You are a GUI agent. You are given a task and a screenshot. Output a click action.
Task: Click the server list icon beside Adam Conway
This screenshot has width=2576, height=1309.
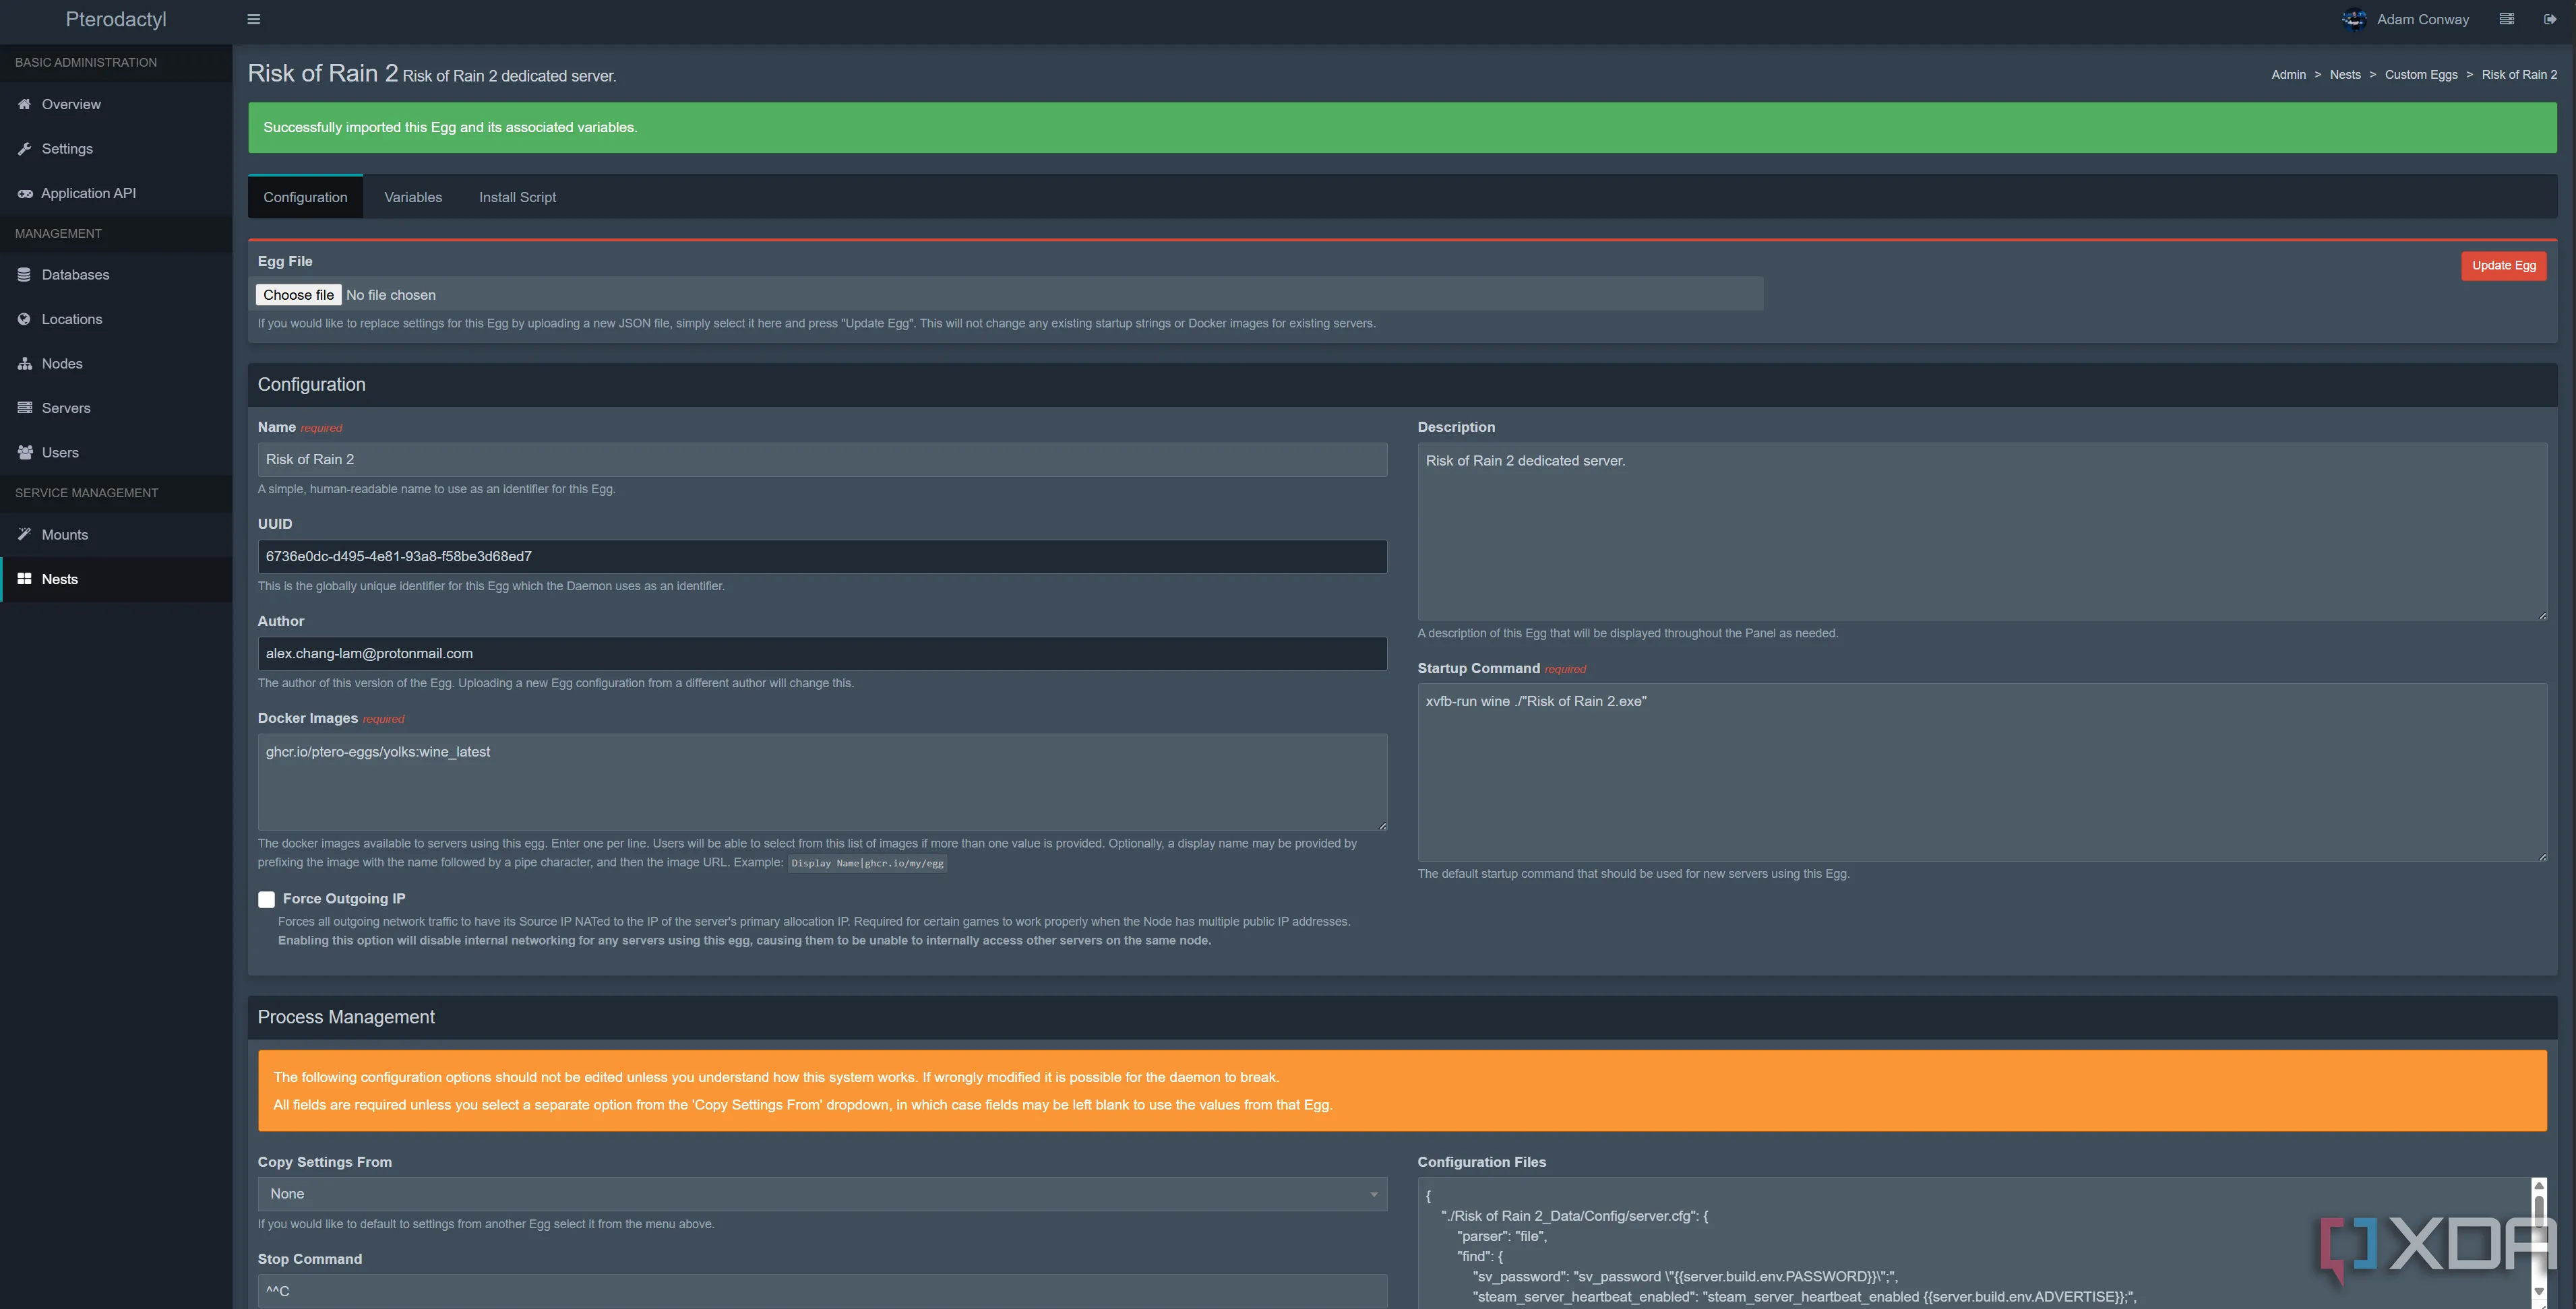point(2506,19)
